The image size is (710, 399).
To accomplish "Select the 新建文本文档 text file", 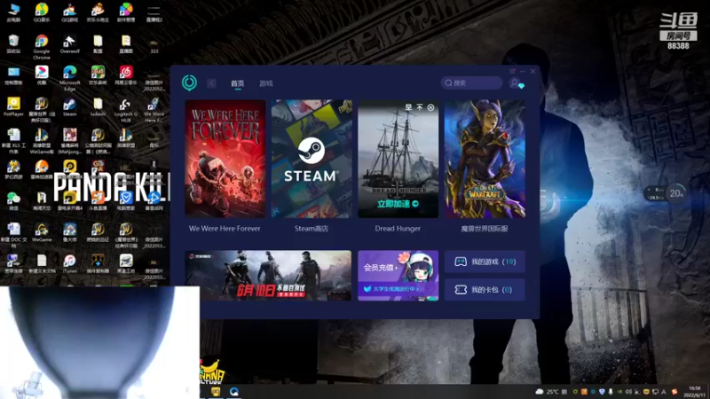I will coord(42,263).
